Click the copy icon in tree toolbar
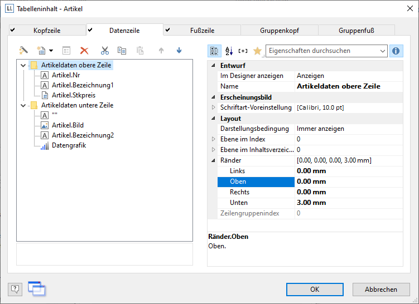This screenshot has width=419, height=304. click(122, 51)
